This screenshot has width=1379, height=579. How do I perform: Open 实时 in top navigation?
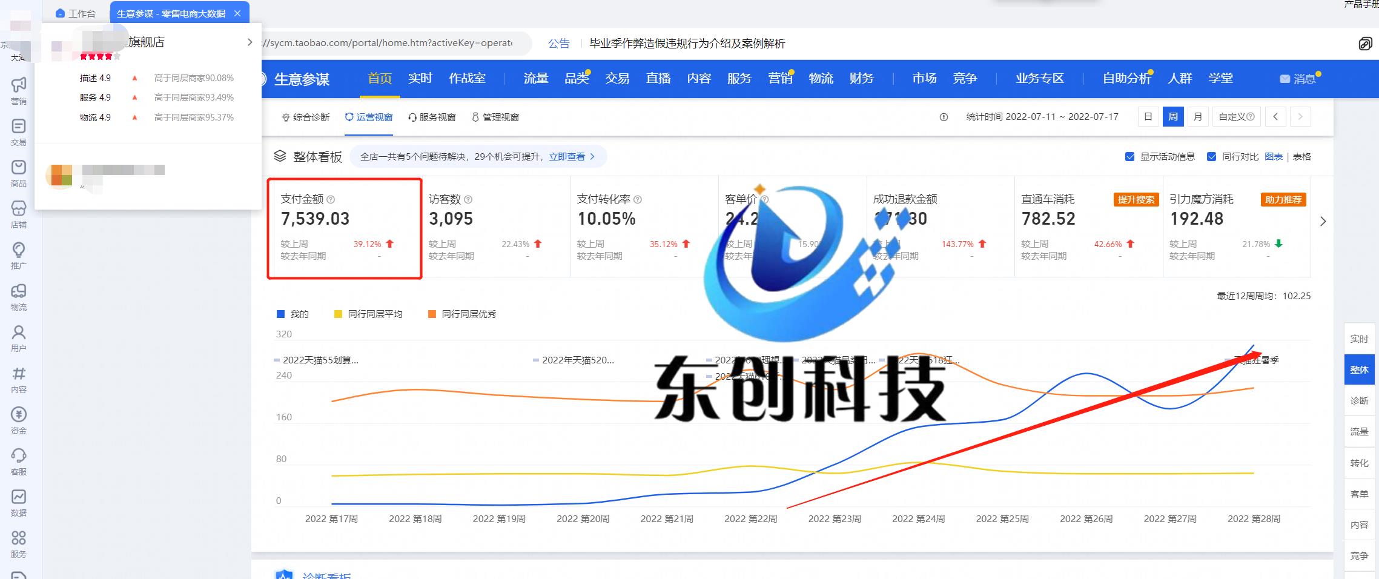coord(420,79)
